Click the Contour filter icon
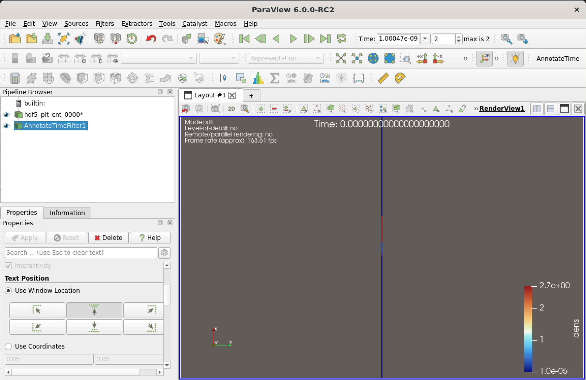 click(65, 78)
